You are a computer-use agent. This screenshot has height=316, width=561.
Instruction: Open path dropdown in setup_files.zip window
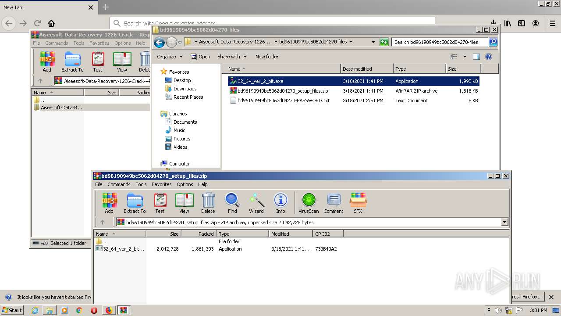pos(504,223)
